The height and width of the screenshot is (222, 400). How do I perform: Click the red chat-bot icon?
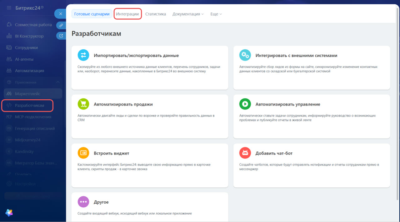pos(245,153)
